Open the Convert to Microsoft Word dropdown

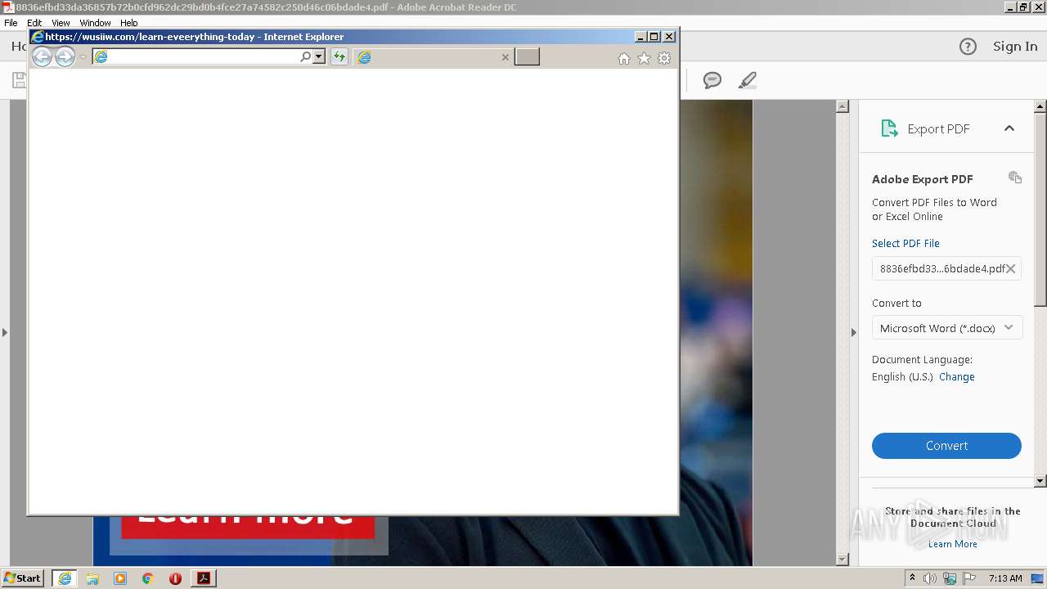(x=947, y=328)
